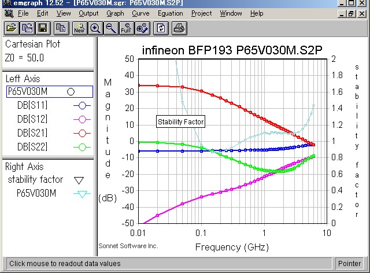Activate the Zoom Out magnifier tool
The image size is (370, 273).
[x=111, y=28]
